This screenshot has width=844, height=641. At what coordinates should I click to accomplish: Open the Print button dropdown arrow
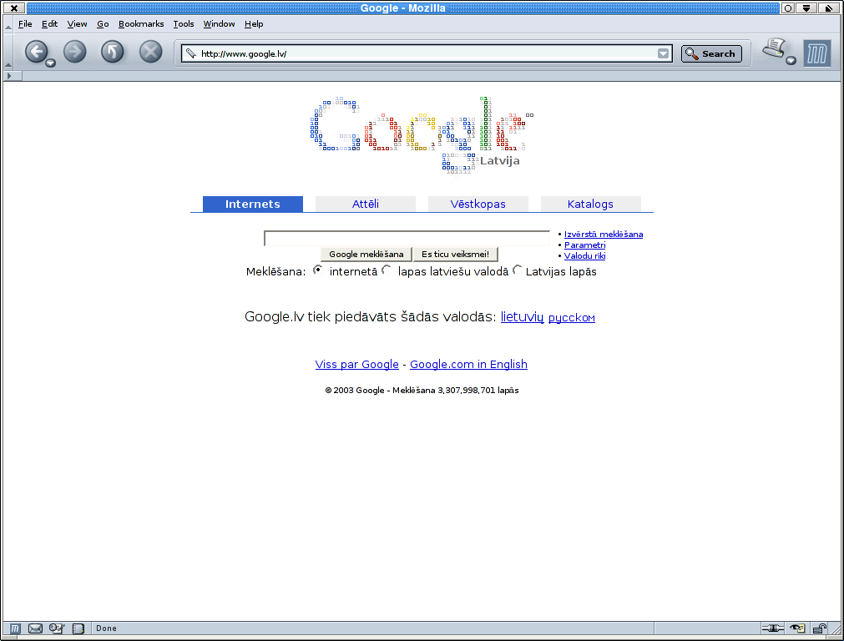[791, 61]
